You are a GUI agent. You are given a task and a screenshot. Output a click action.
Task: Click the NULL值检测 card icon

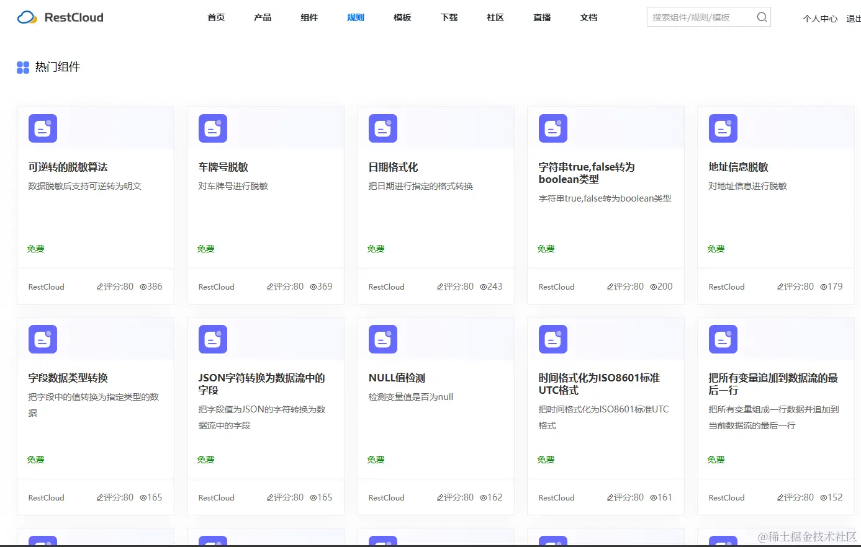pyautogui.click(x=383, y=339)
